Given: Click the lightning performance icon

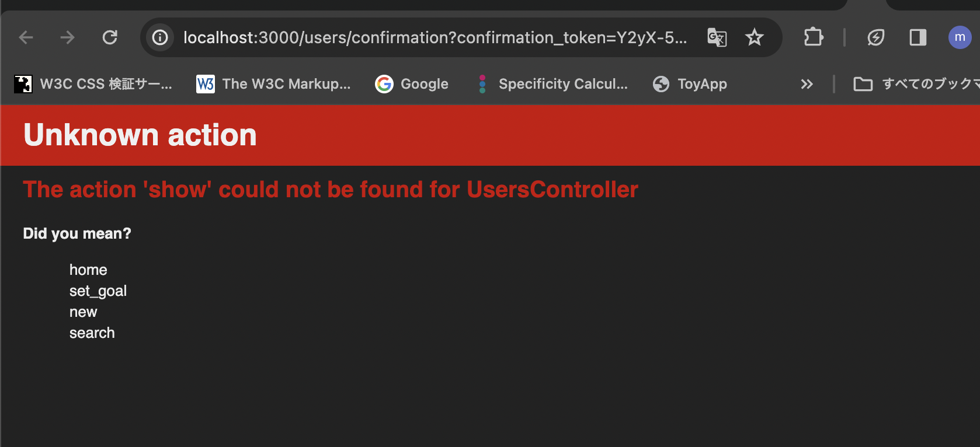Looking at the screenshot, I should 875,38.
